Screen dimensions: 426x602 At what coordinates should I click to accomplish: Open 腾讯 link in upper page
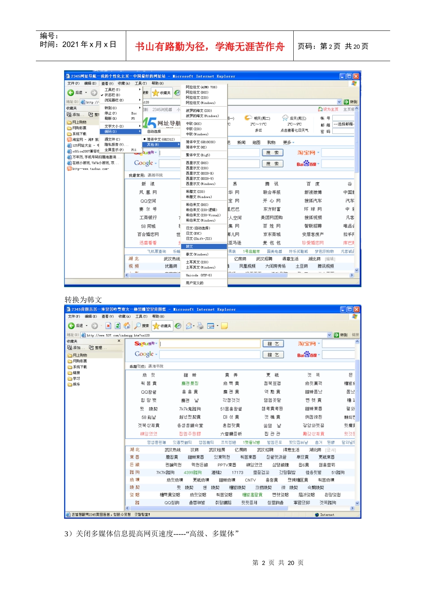(x=272, y=184)
